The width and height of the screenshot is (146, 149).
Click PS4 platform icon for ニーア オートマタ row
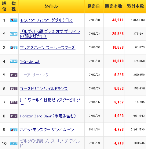[x=14, y=75]
